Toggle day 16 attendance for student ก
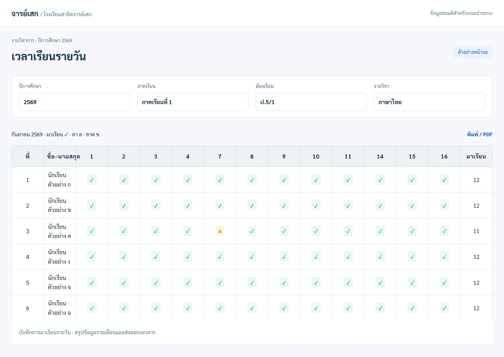Image resolution: width=504 pixels, height=357 pixels. [x=444, y=180]
